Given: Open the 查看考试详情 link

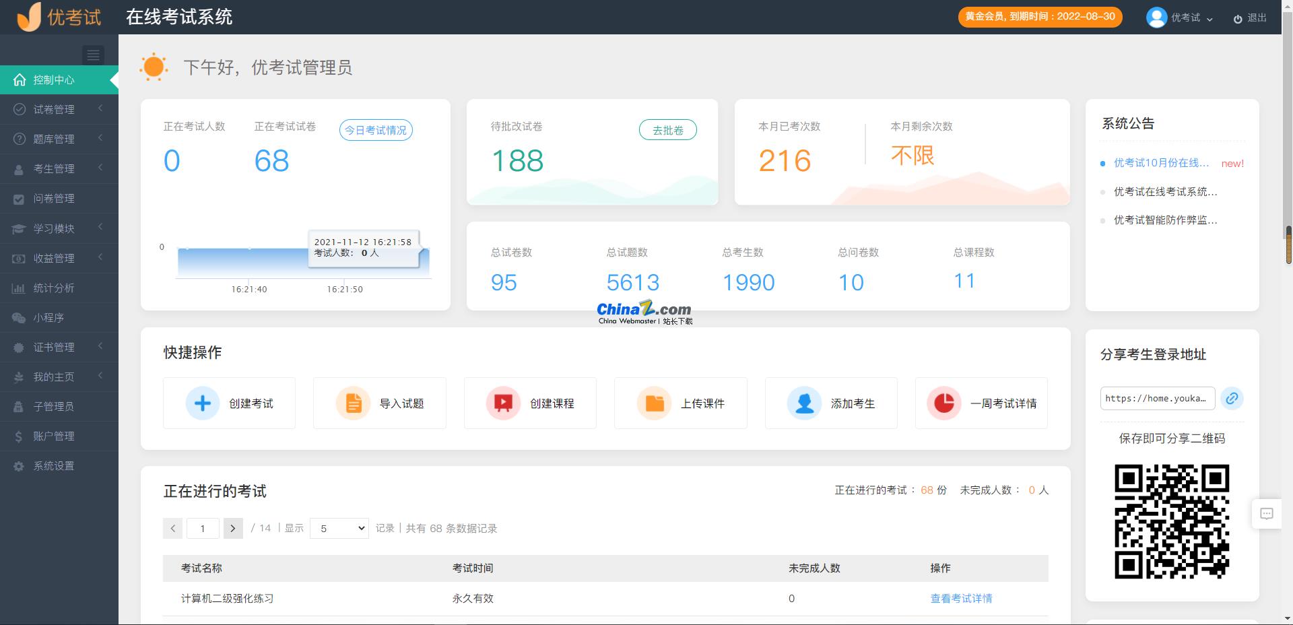Looking at the screenshot, I should [961, 598].
